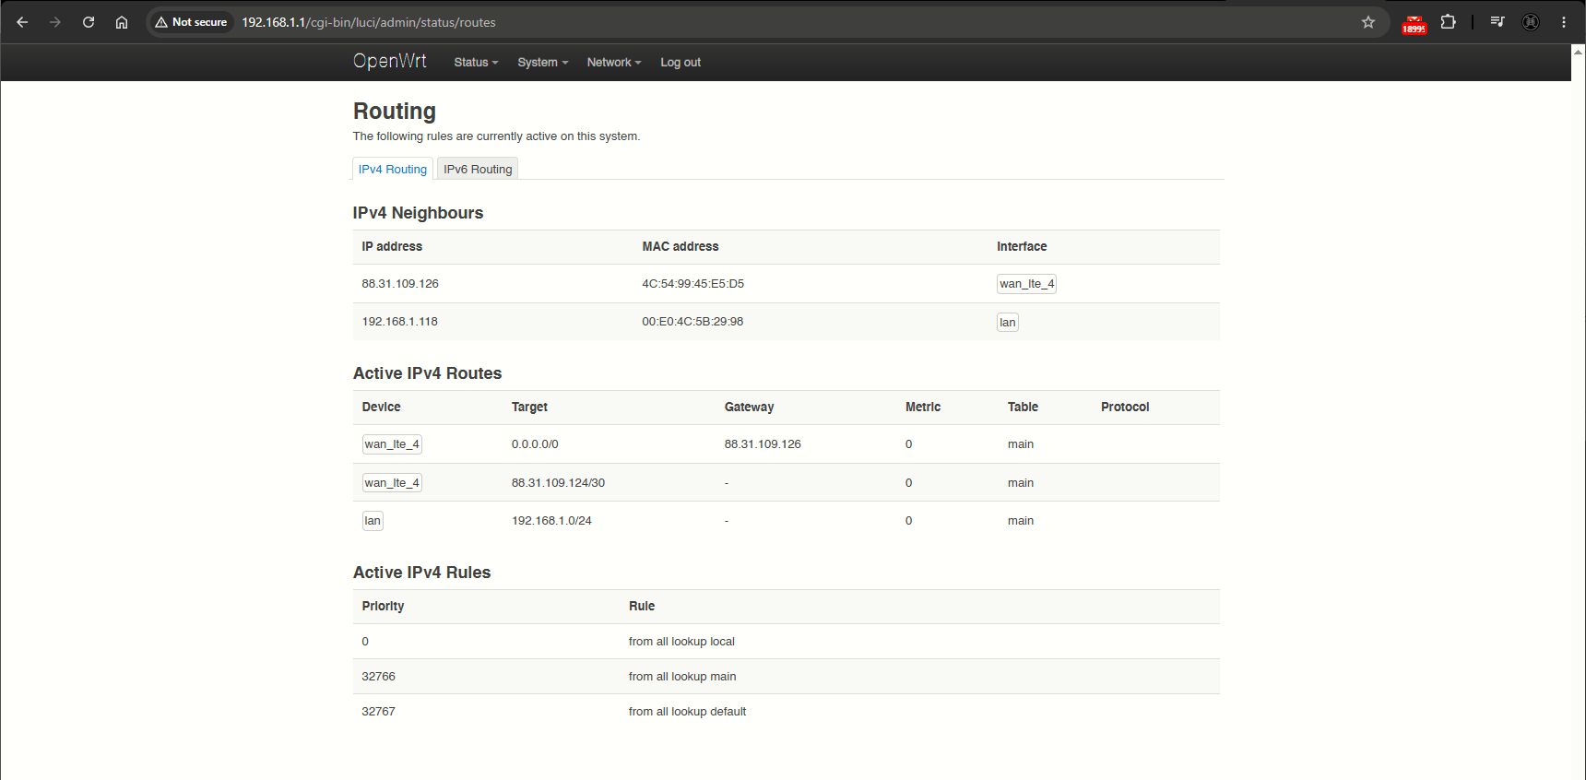Click the browser back arrow
This screenshot has width=1586, height=780.
pos(22,22)
